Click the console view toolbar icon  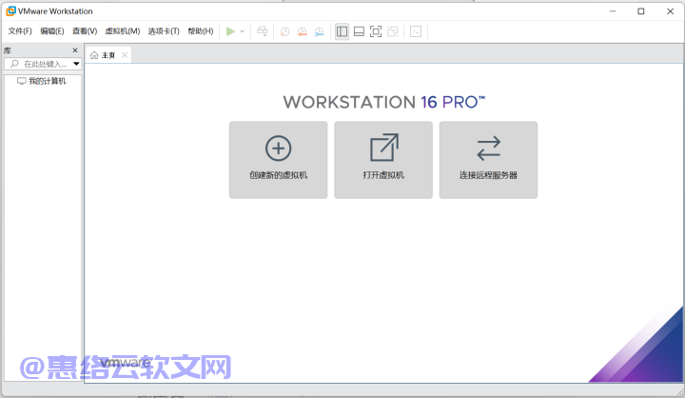click(x=416, y=31)
